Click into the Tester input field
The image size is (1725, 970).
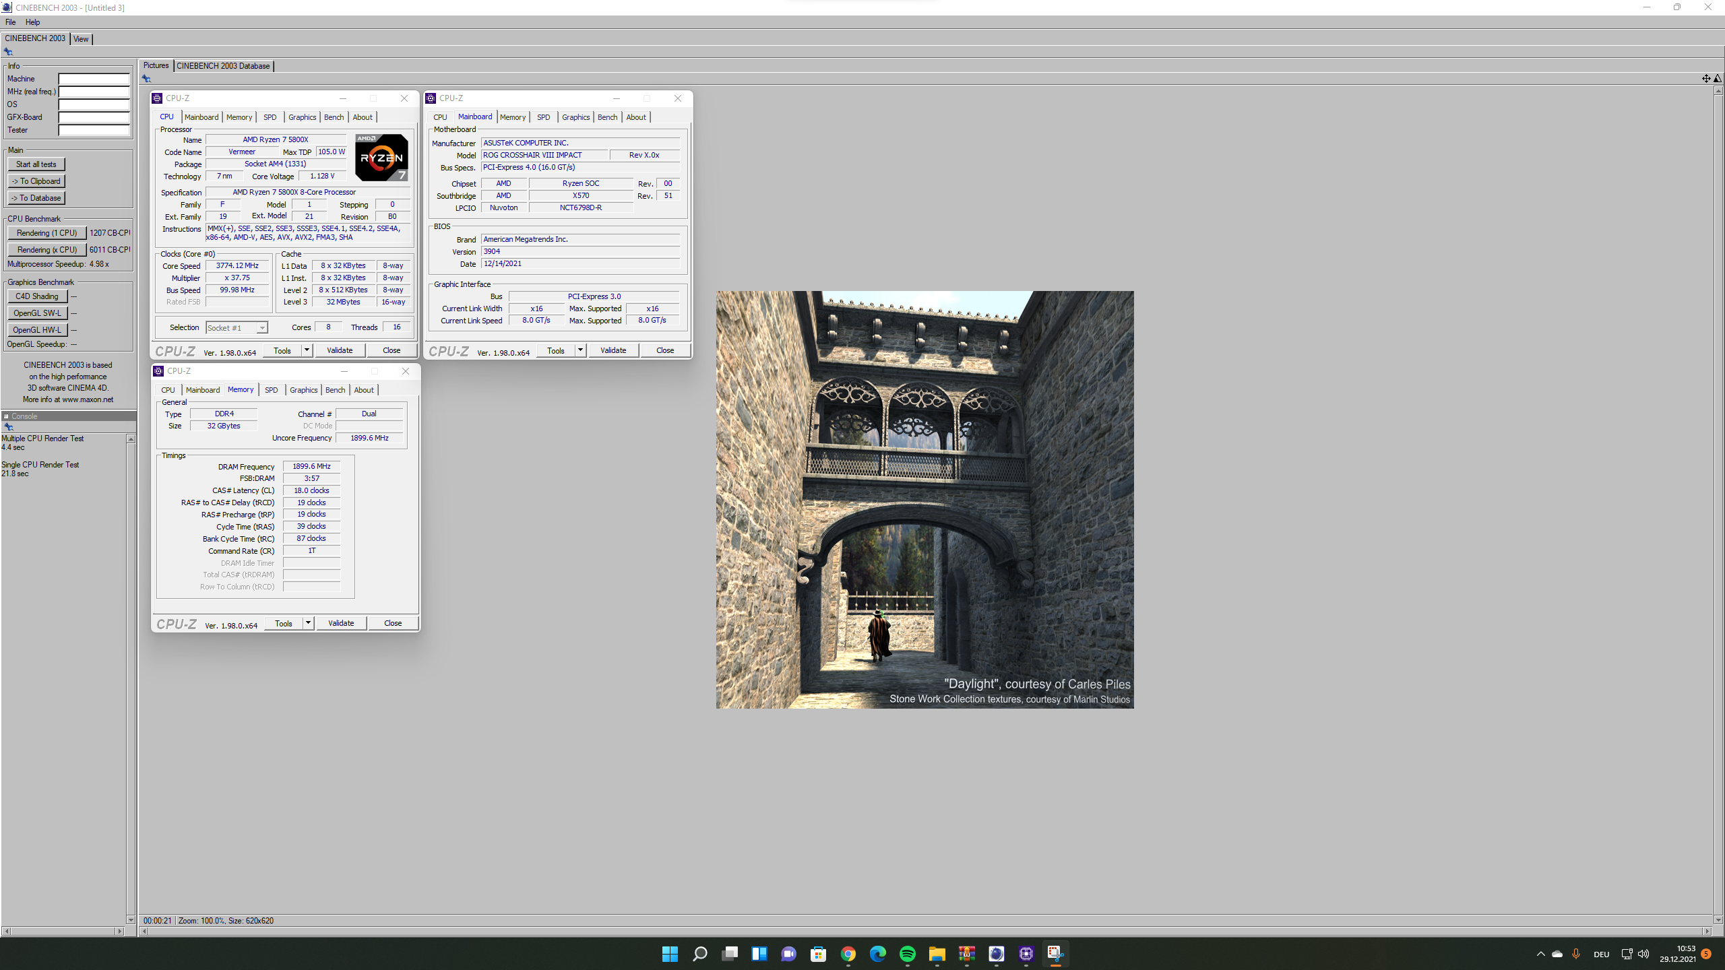[x=94, y=130]
